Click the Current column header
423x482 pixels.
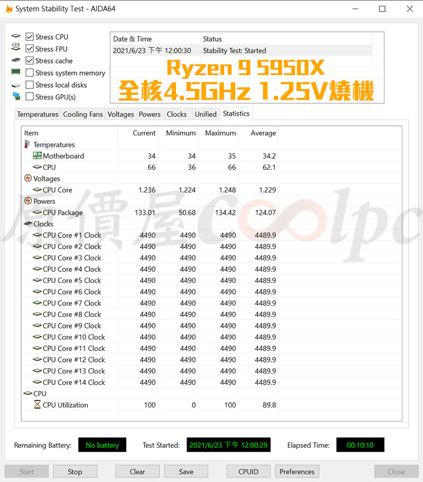tap(138, 133)
